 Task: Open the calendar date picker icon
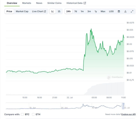119,12
